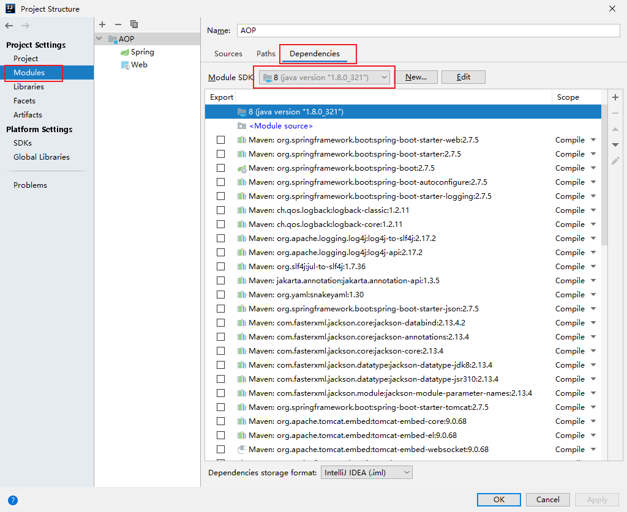
Task: Click the add module plus icon
Action: pos(102,24)
